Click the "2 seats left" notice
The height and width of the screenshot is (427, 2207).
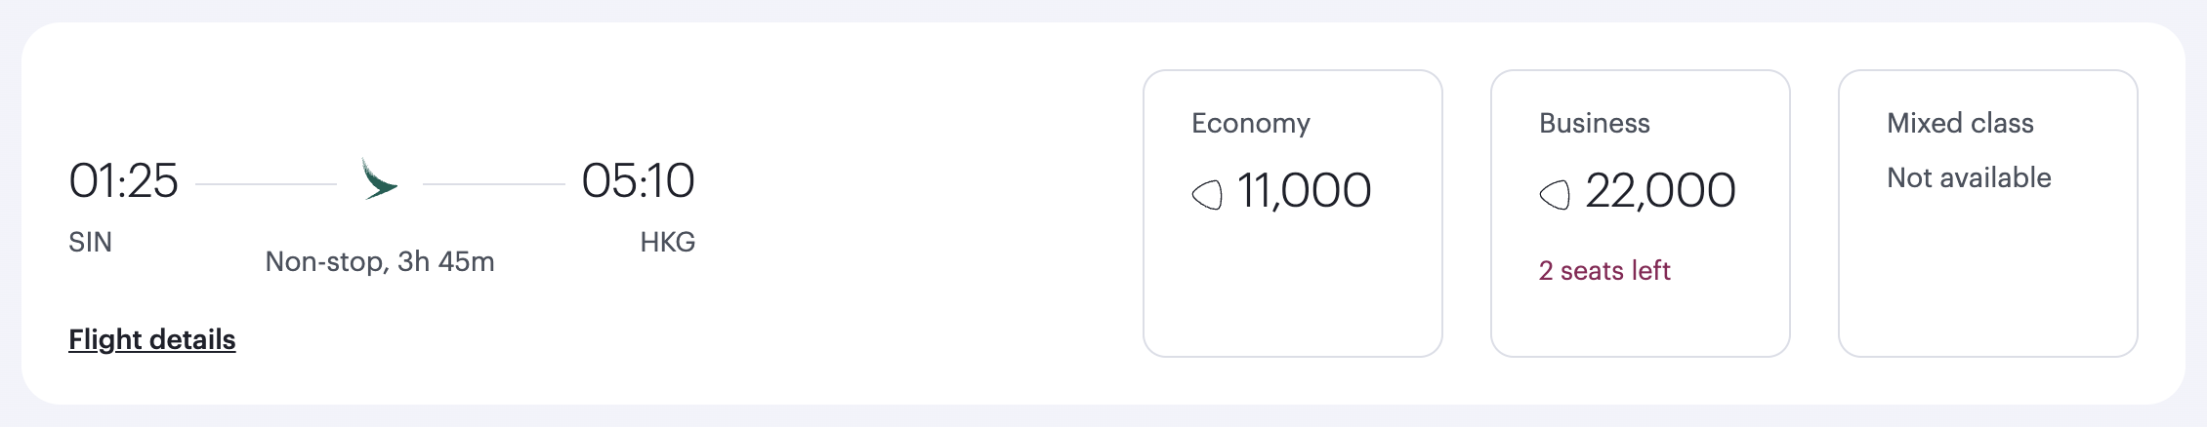click(1604, 270)
